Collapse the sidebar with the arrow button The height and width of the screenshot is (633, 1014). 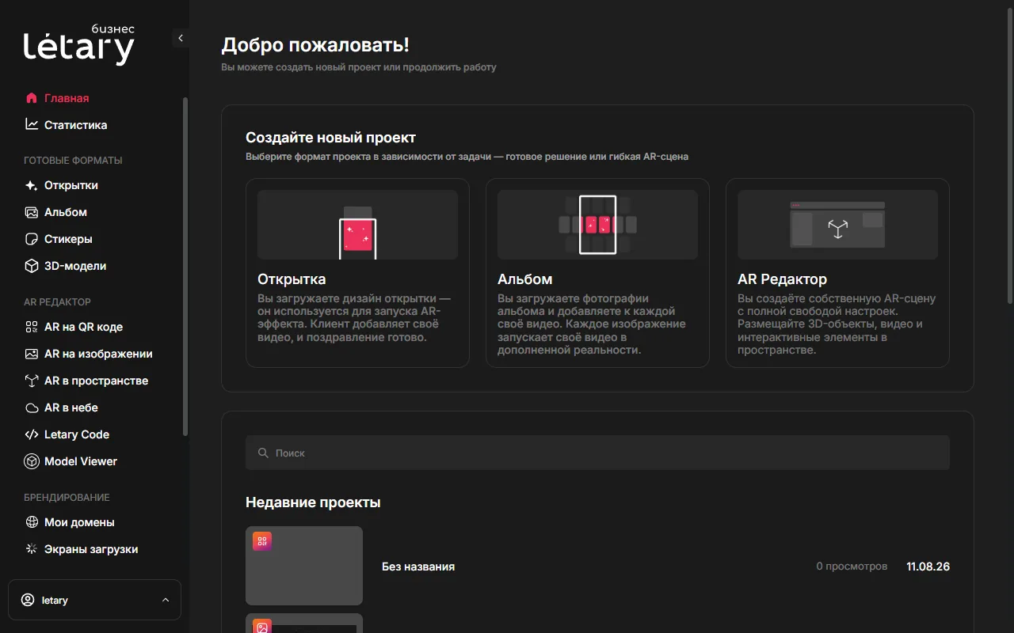coord(181,38)
